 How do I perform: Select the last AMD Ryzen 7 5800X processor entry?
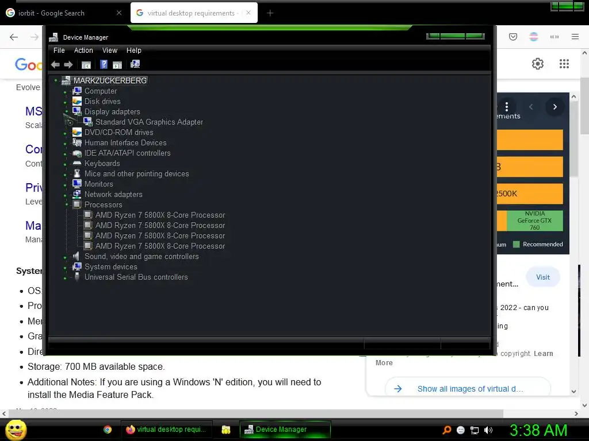160,246
